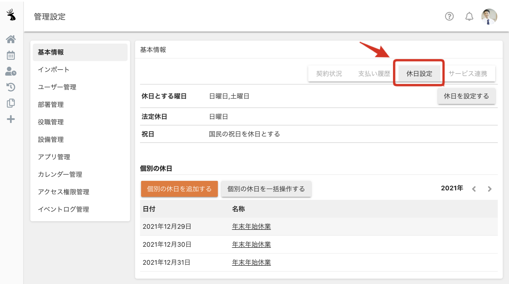The width and height of the screenshot is (509, 284).
Task: Click the 2021年12月31日 date cell
Action: (x=166, y=262)
